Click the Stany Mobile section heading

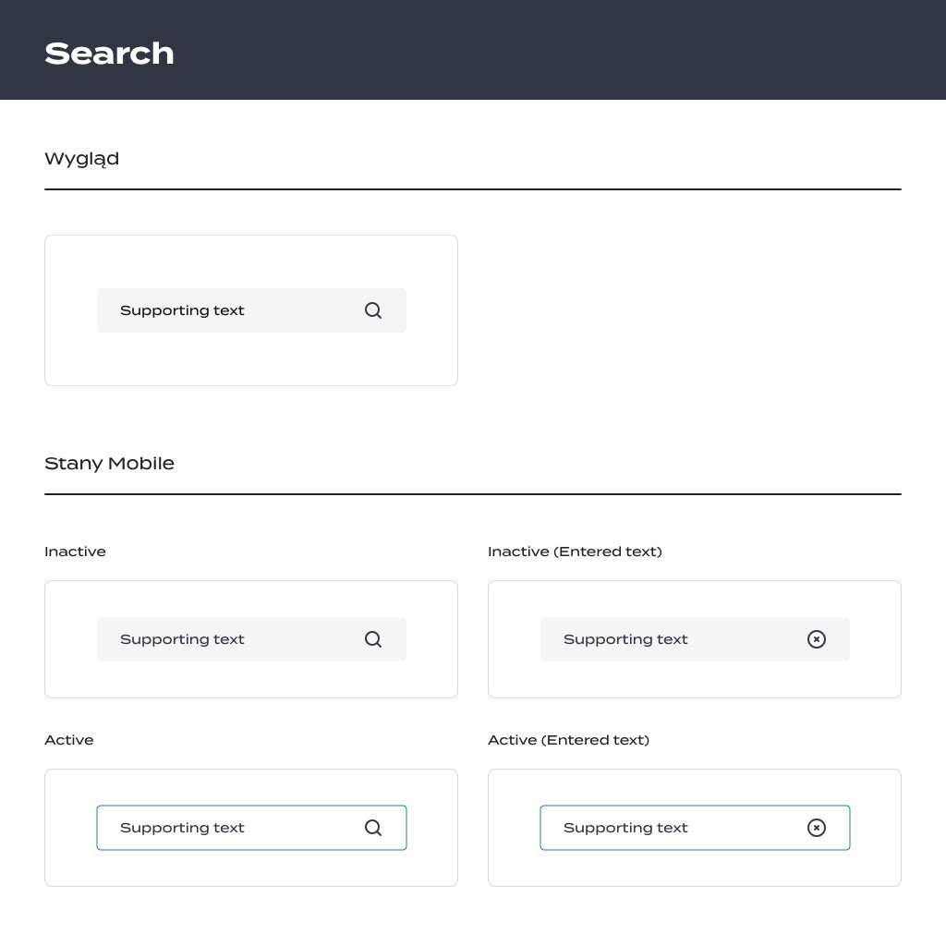[109, 464]
